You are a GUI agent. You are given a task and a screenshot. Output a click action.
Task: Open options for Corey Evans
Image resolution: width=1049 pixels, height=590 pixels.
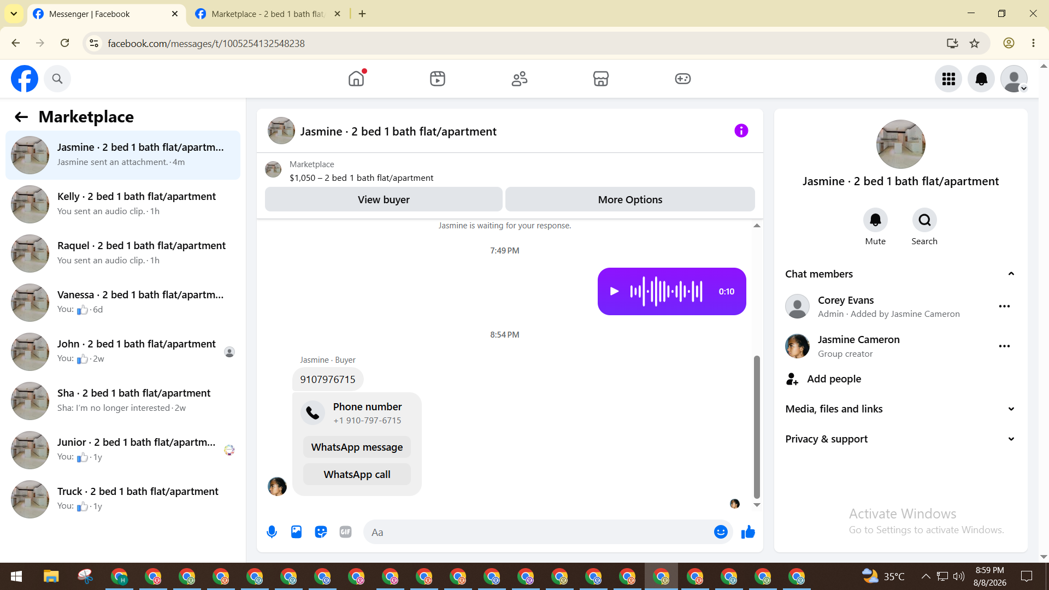pyautogui.click(x=1004, y=306)
